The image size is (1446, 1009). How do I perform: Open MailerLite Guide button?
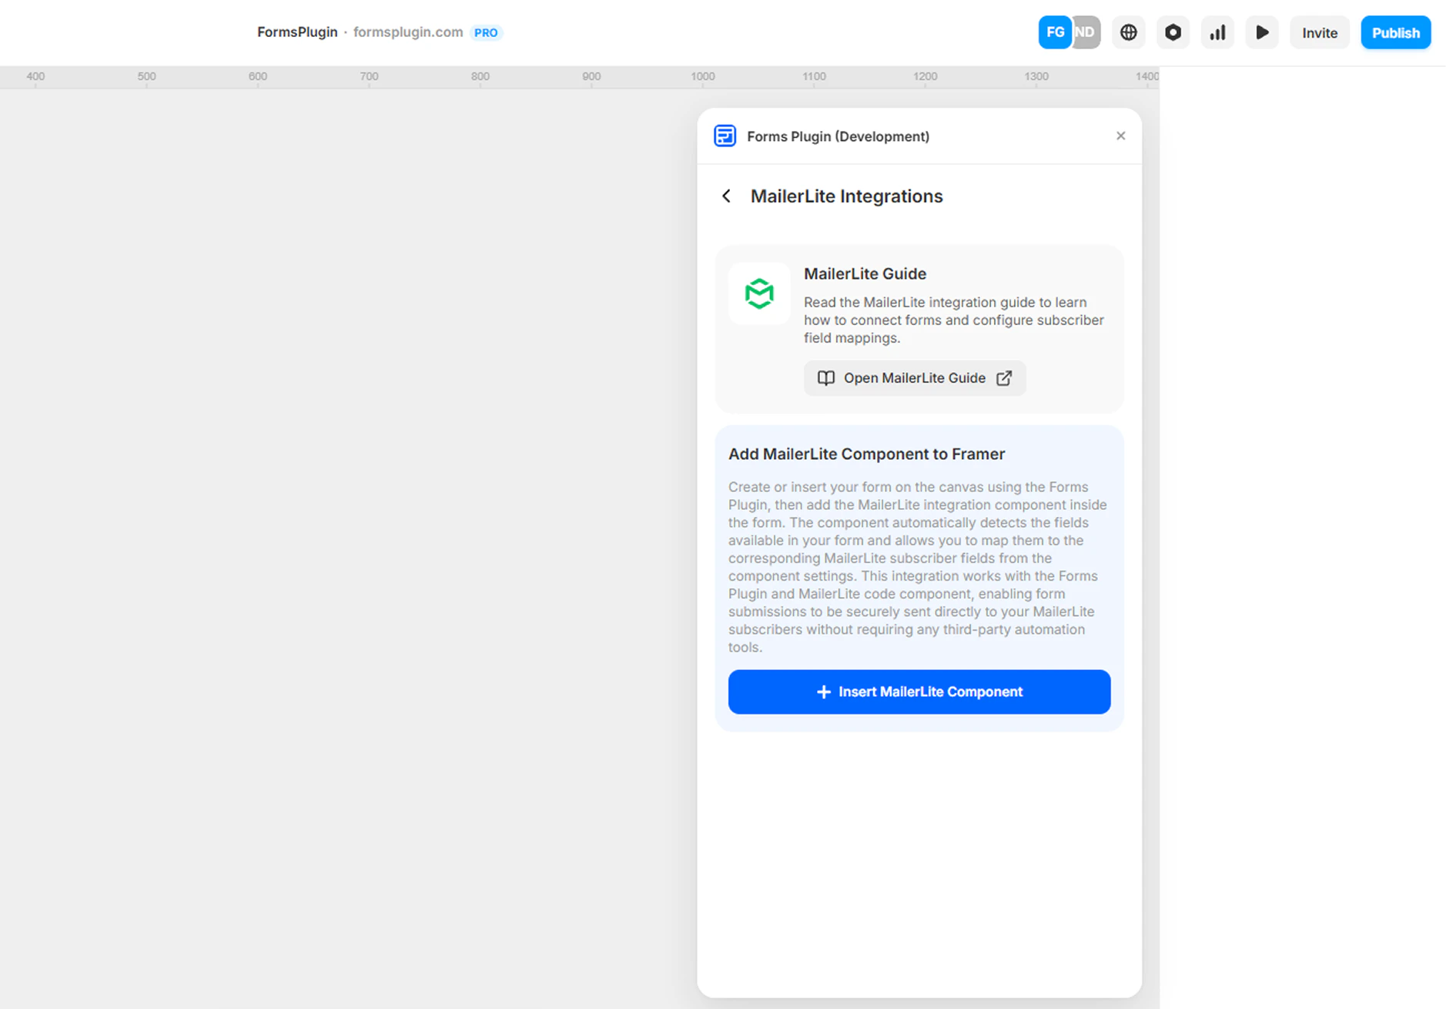[915, 378]
